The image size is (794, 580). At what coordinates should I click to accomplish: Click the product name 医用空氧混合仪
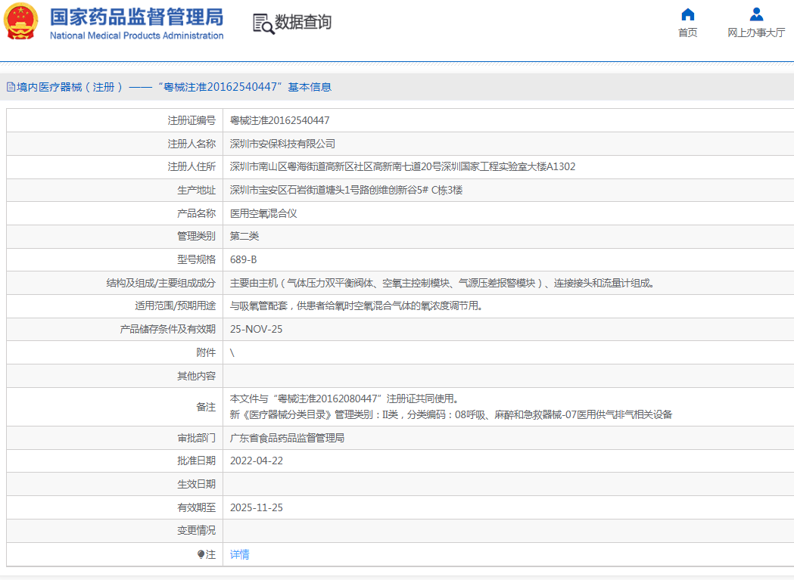point(263,213)
